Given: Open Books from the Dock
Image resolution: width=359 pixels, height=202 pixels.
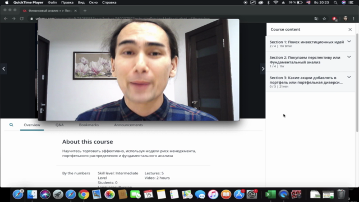Looking at the screenshot, I should point(226,195).
